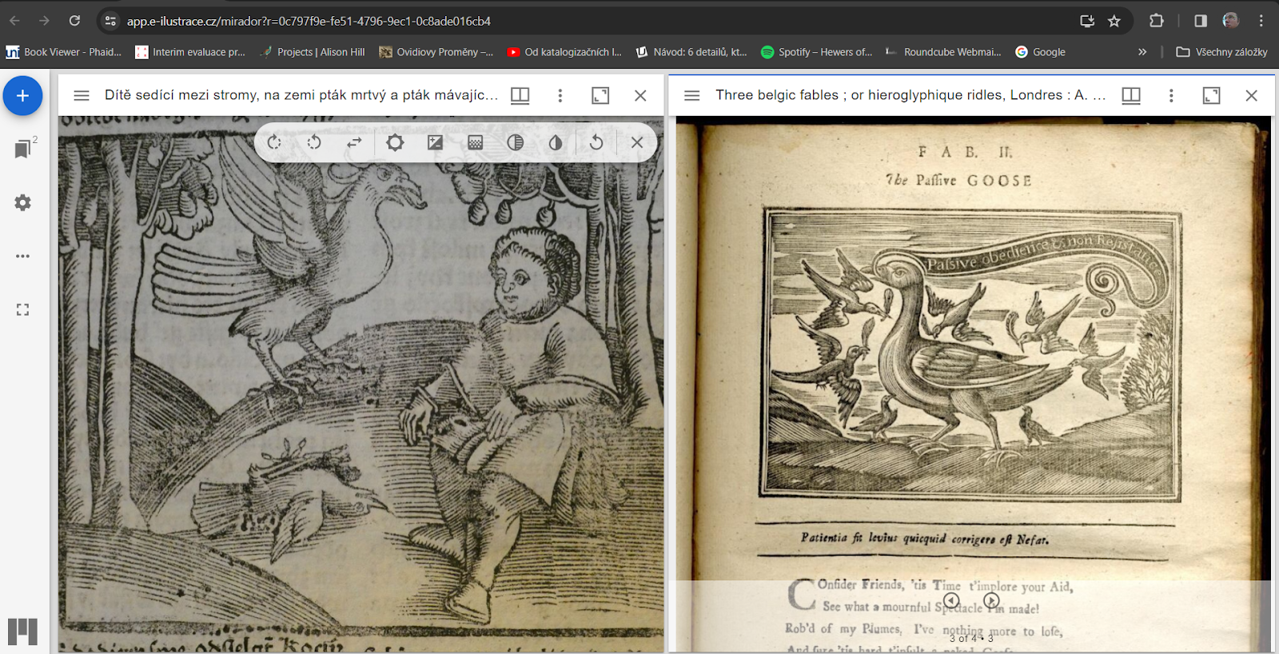Flip the image horizontally
This screenshot has height=654, width=1279.
(354, 142)
